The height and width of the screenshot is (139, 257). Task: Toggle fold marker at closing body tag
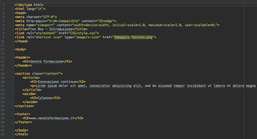(13, 131)
